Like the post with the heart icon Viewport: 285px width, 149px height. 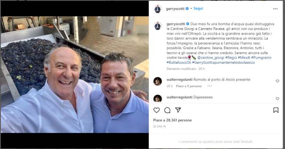[x=156, y=110]
